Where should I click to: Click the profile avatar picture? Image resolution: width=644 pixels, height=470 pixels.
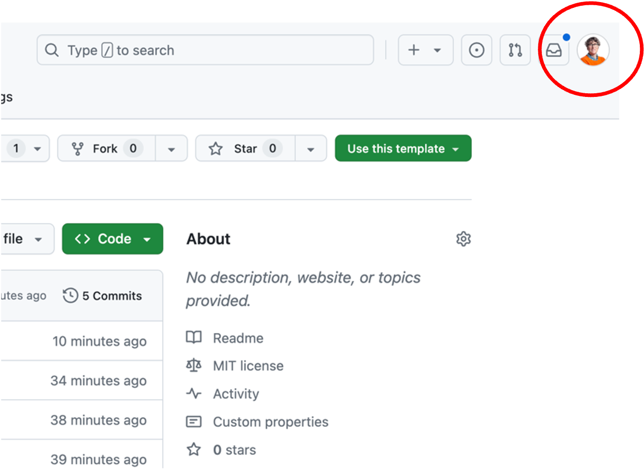(594, 50)
